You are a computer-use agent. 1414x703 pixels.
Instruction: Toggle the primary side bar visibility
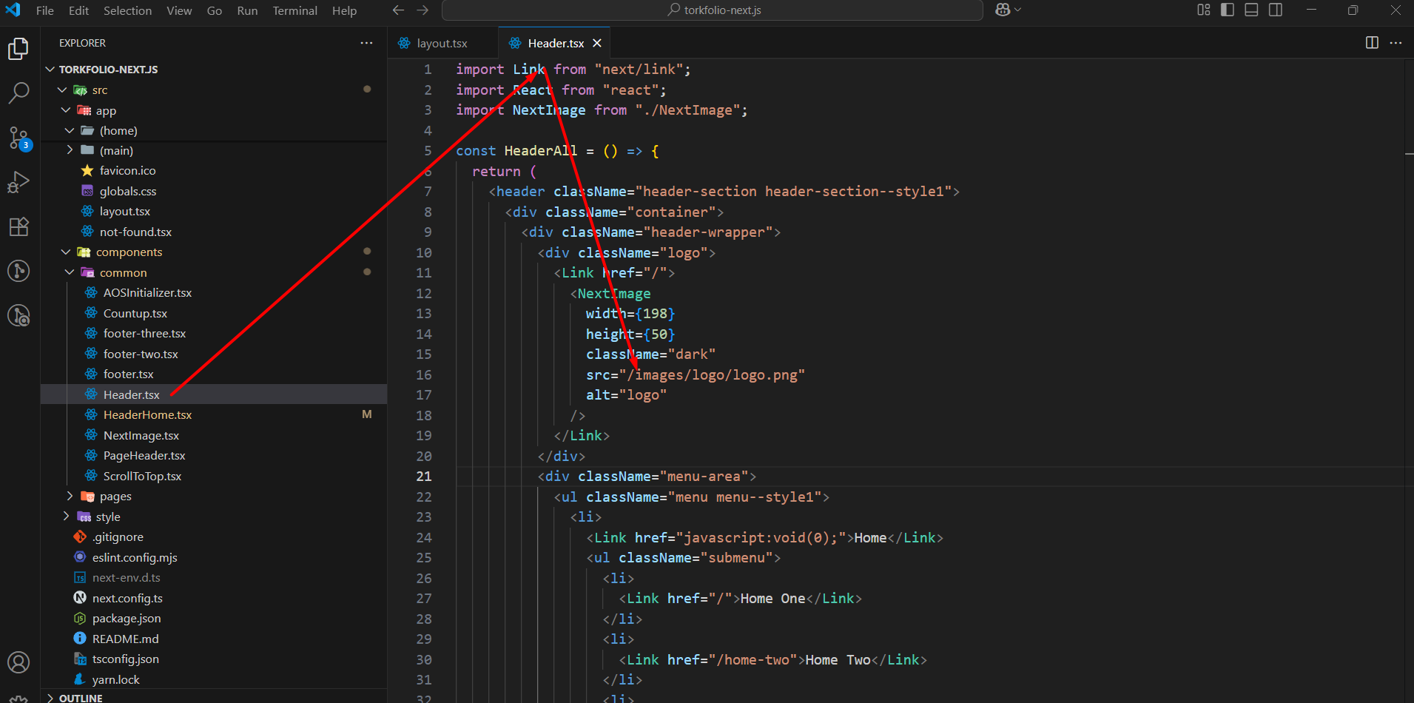pyautogui.click(x=1228, y=10)
